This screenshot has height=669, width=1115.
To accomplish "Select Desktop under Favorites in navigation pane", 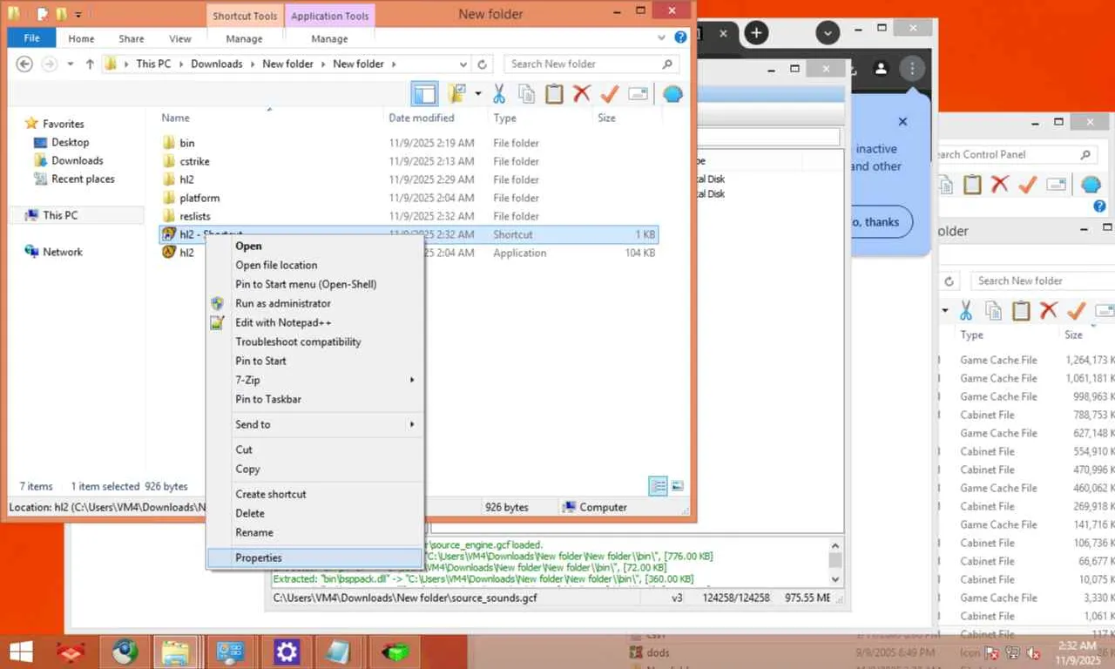I will point(70,142).
